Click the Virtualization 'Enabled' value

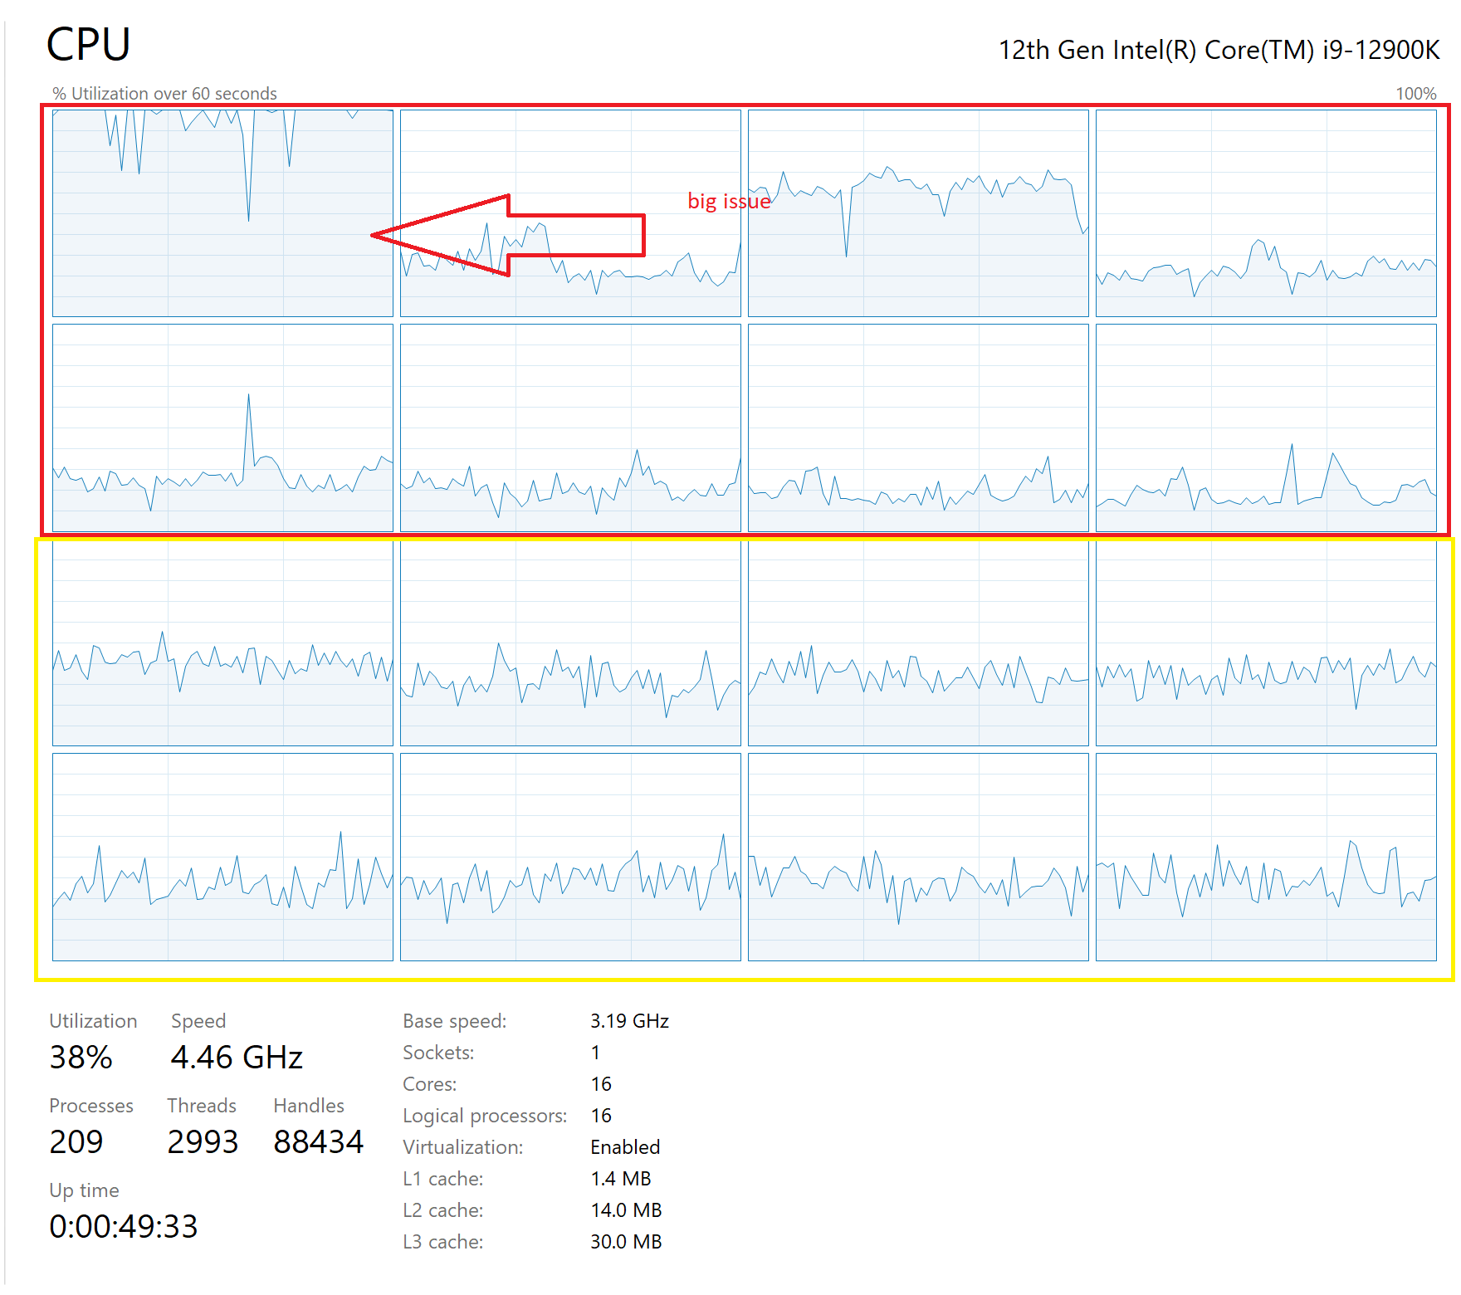(x=625, y=1147)
